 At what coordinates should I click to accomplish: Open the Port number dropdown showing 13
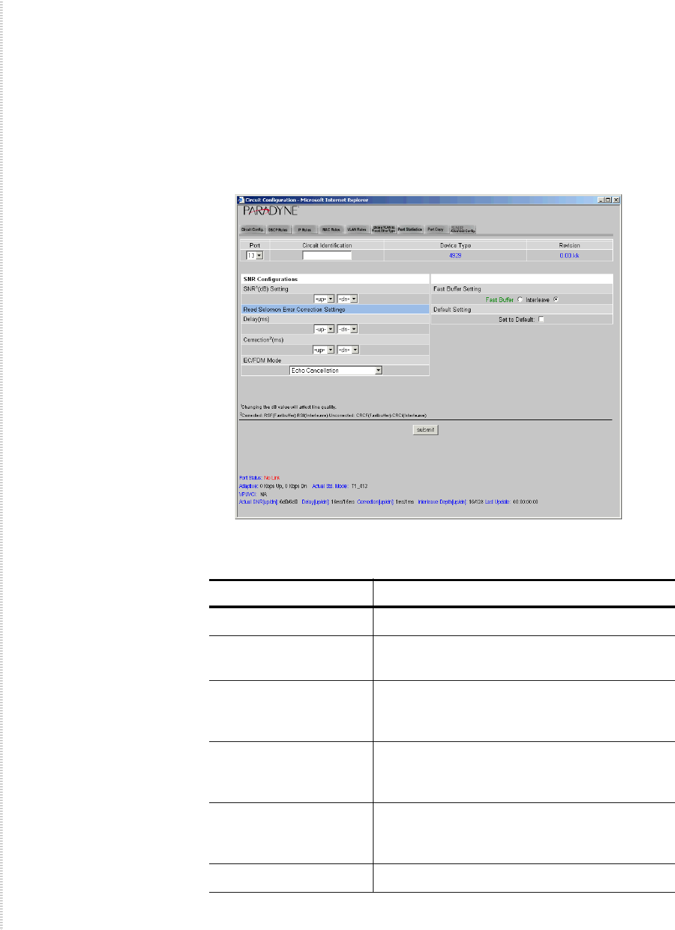pos(255,256)
